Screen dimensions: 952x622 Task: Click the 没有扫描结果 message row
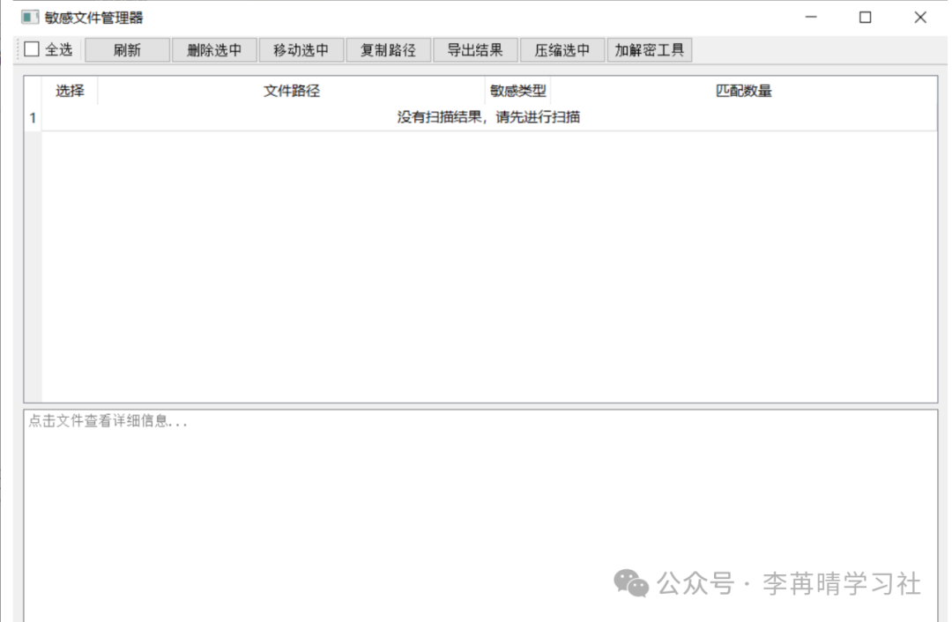pyautogui.click(x=488, y=117)
